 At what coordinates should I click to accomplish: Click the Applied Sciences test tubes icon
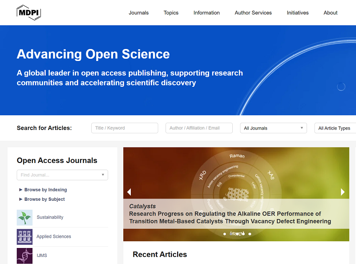pyautogui.click(x=24, y=237)
